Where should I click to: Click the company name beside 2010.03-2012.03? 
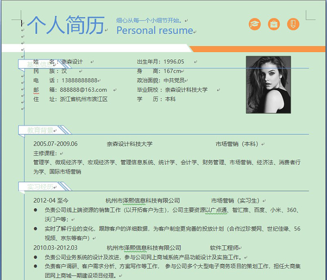coord(144,248)
